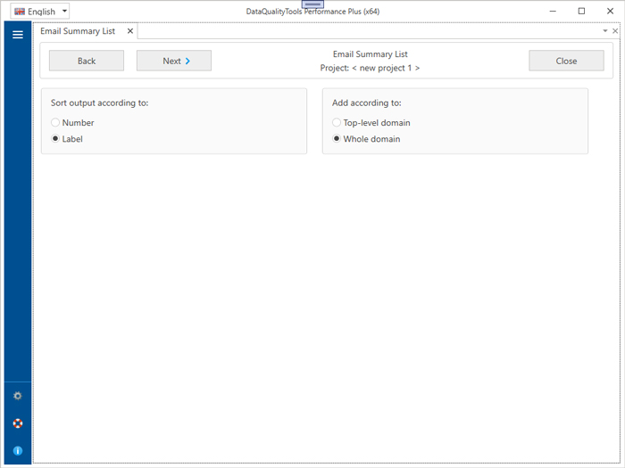Select the Label sort option
This screenshot has height=468, width=625.
point(55,139)
